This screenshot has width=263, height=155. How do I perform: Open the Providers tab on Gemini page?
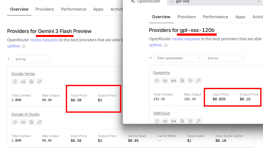pos(45,9)
